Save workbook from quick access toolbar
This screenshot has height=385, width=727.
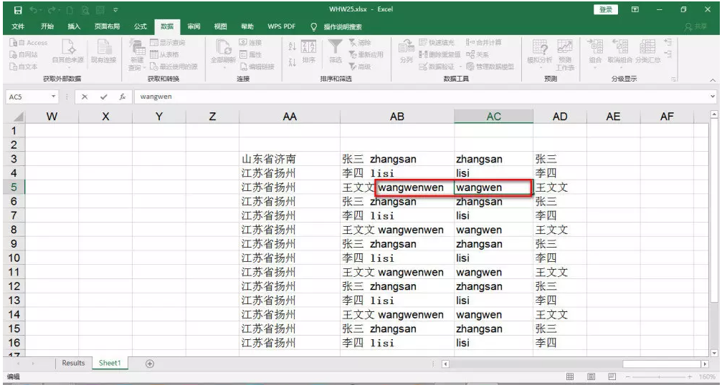18,10
